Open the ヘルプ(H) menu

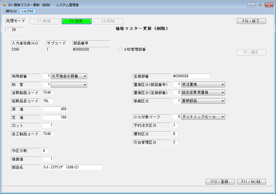[x=28, y=12]
